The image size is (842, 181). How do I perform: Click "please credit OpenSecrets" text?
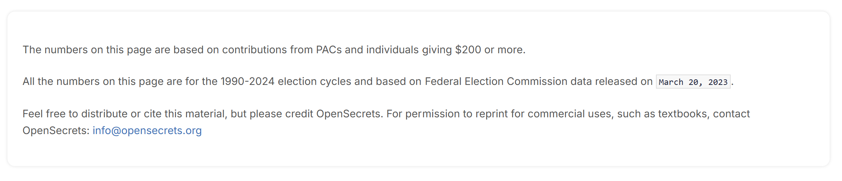pyautogui.click(x=316, y=114)
